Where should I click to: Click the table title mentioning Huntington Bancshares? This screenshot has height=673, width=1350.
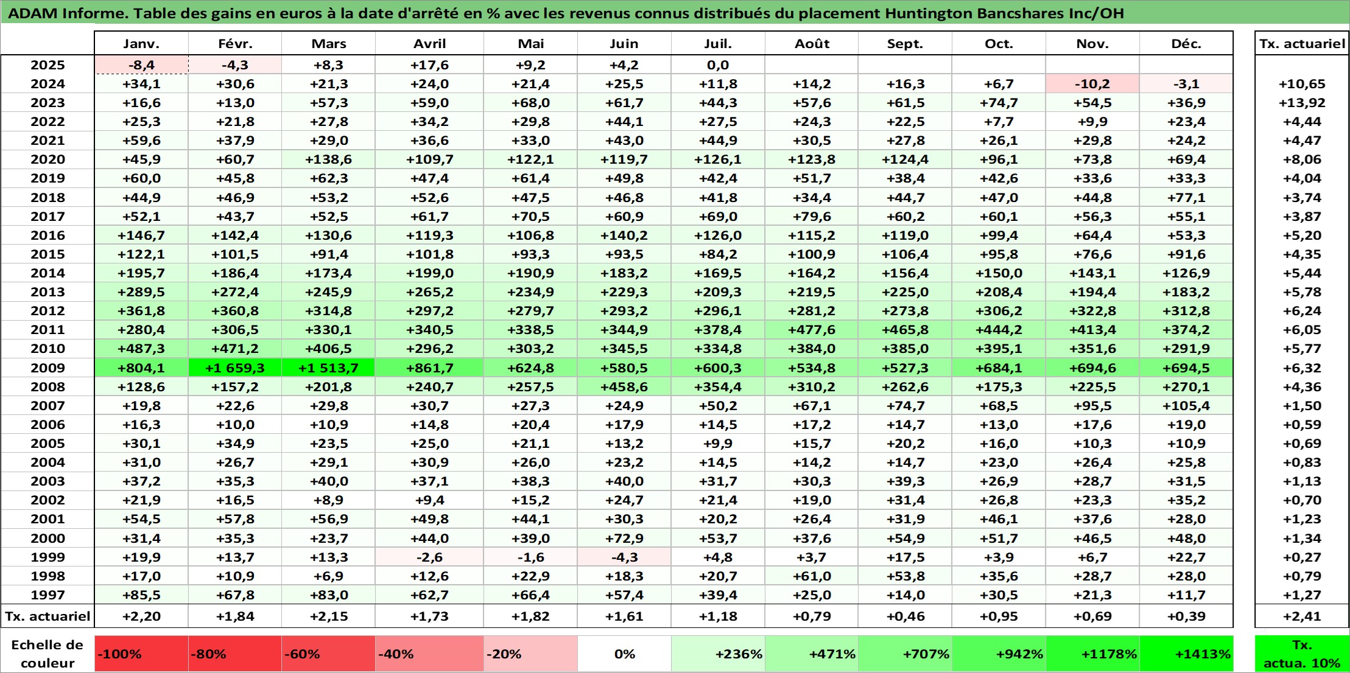[x=566, y=13]
